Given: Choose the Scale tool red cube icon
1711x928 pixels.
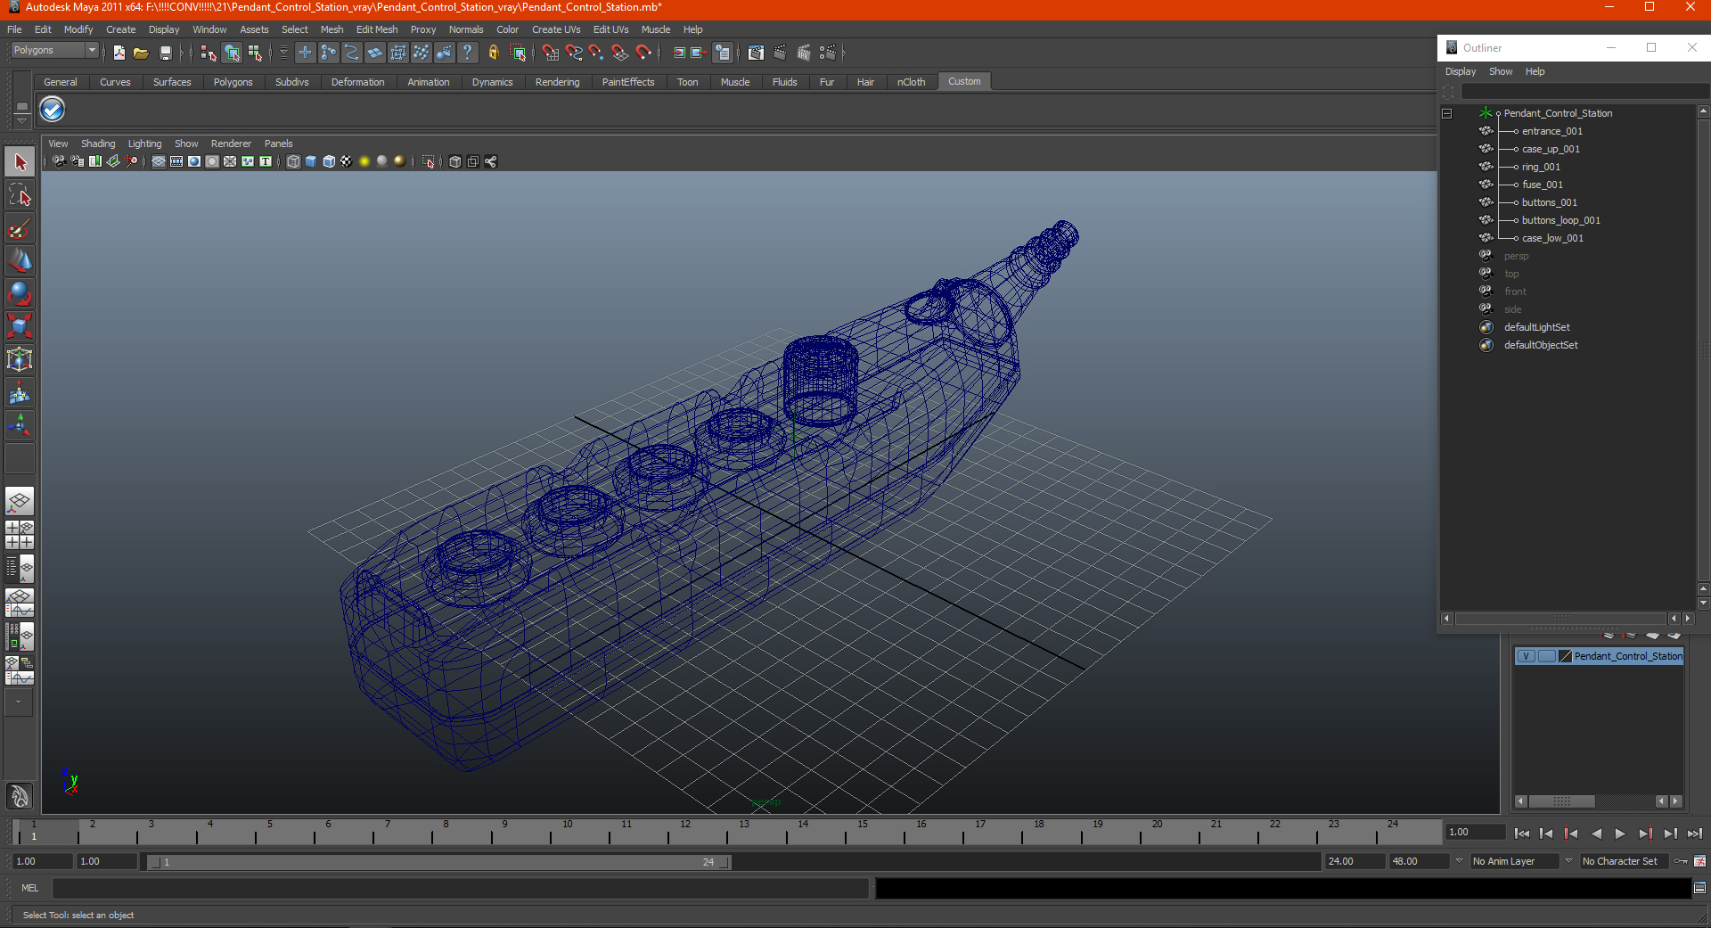Looking at the screenshot, I should pyautogui.click(x=20, y=326).
